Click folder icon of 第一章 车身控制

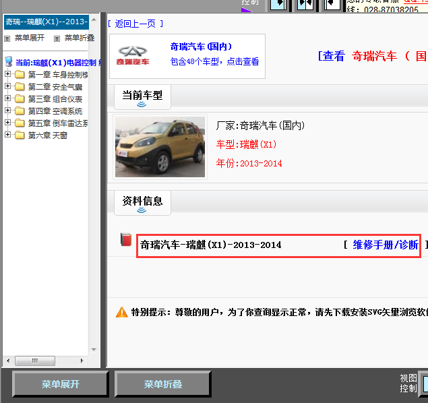click(x=20, y=74)
